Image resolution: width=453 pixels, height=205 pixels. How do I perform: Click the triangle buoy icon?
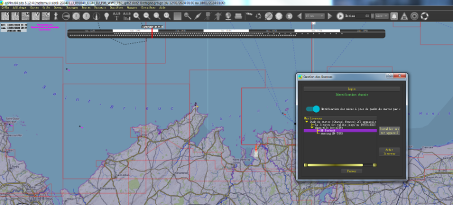click(404, 16)
